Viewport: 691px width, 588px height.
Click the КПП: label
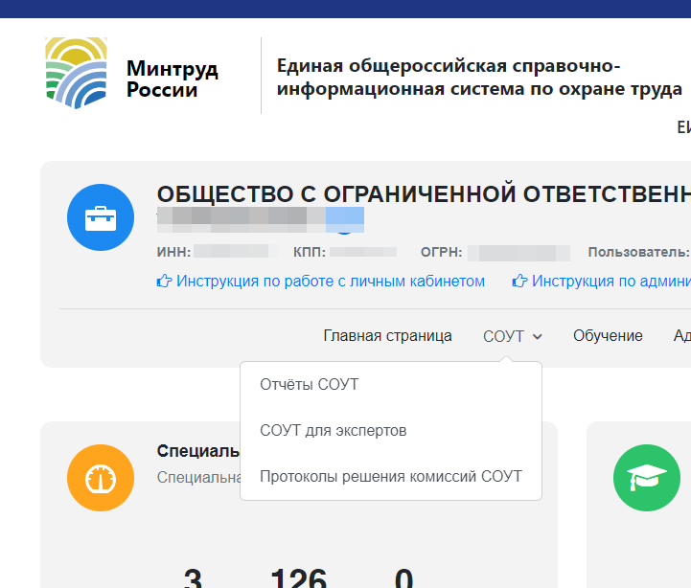310,252
